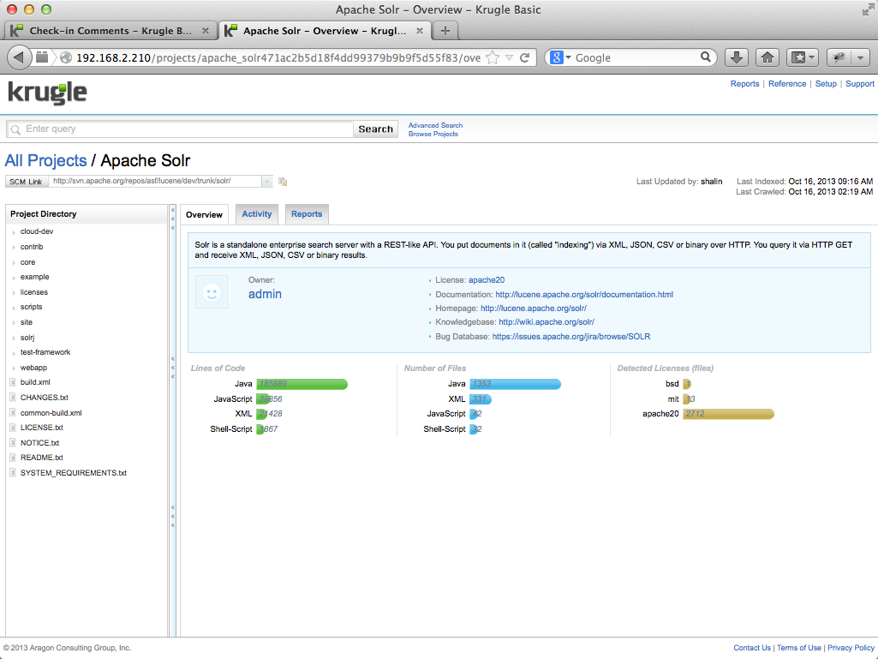The image size is (878, 659).
Task: Click the browser home icon
Action: (x=768, y=57)
